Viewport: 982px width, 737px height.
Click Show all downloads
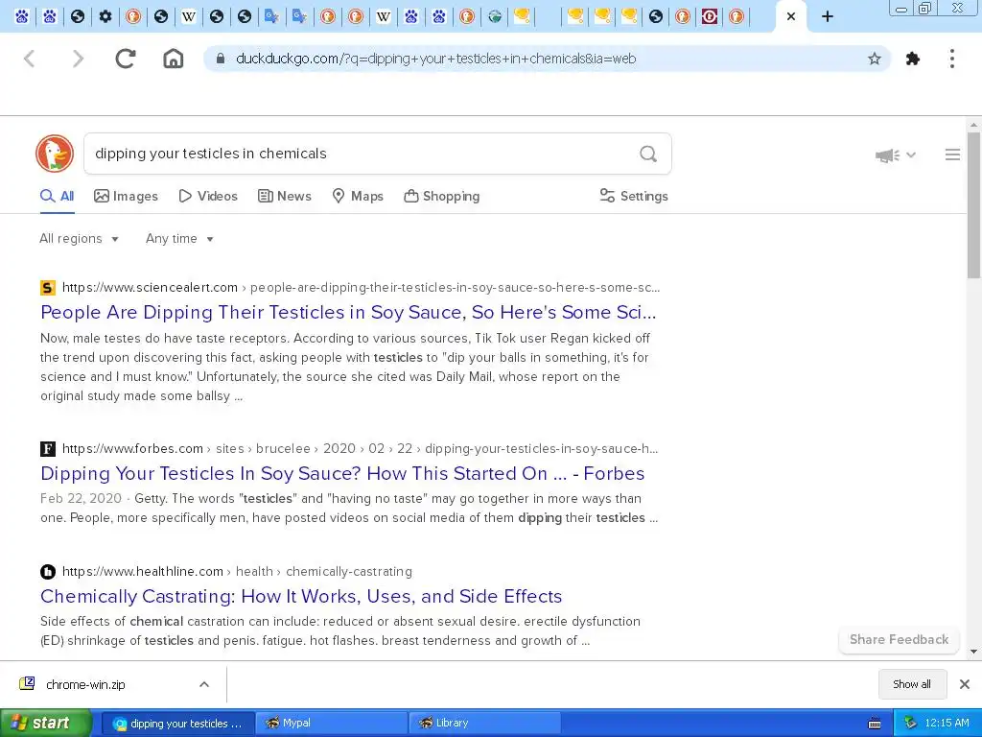click(911, 684)
